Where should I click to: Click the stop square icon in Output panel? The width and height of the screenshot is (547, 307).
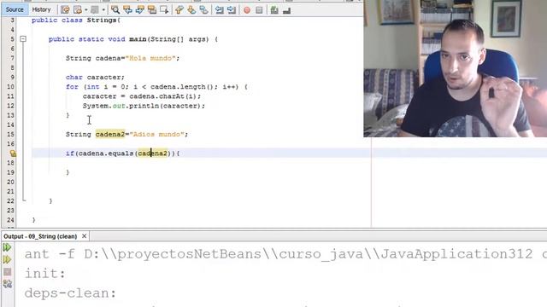[8, 272]
